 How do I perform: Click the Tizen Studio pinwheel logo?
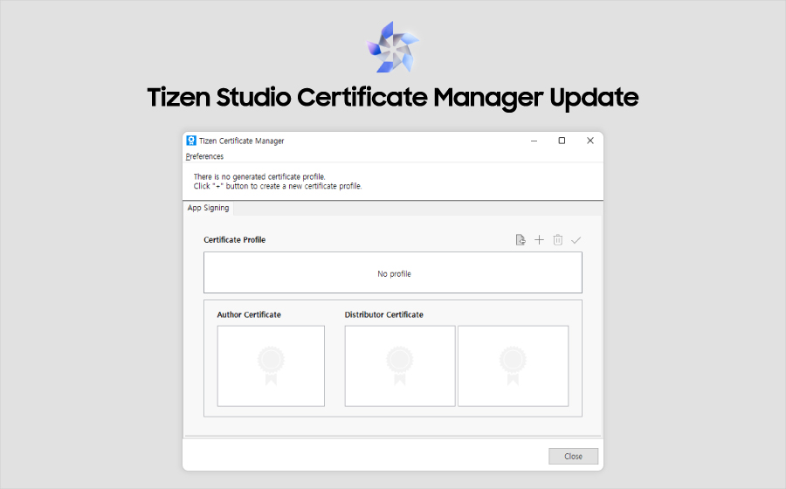(393, 47)
